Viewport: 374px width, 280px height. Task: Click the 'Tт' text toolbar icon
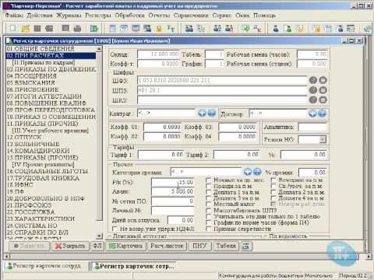coord(171,28)
